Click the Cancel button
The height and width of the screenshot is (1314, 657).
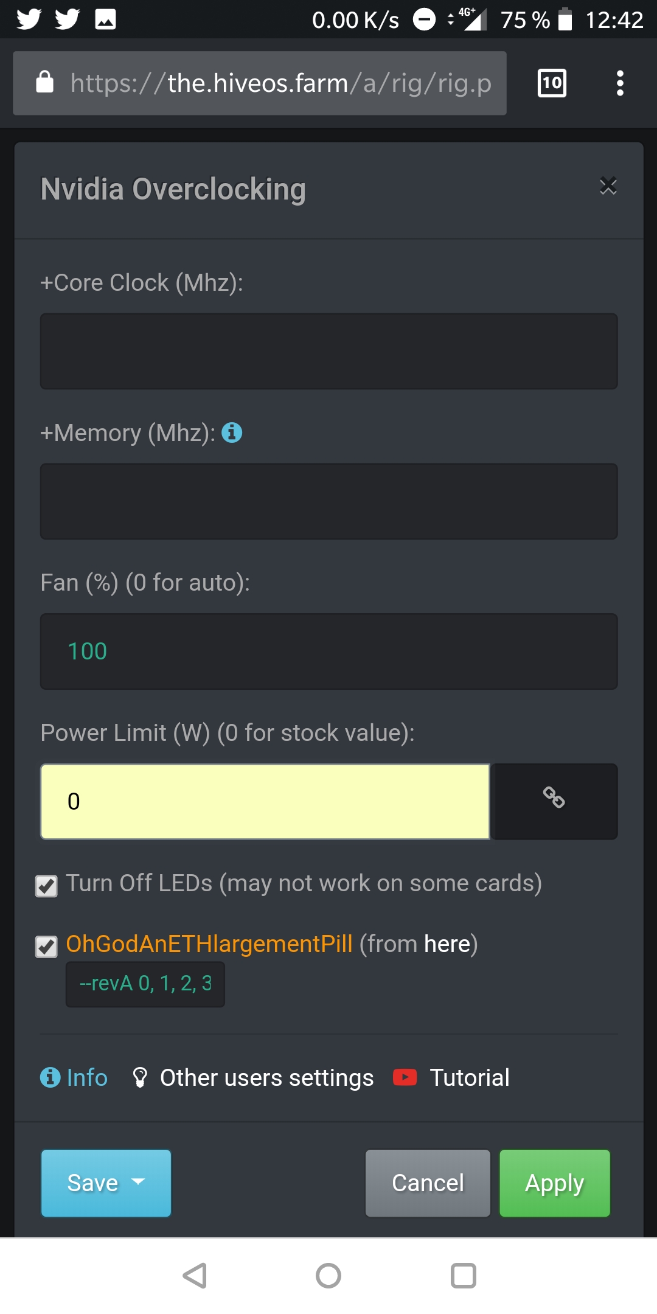pyautogui.click(x=428, y=1183)
